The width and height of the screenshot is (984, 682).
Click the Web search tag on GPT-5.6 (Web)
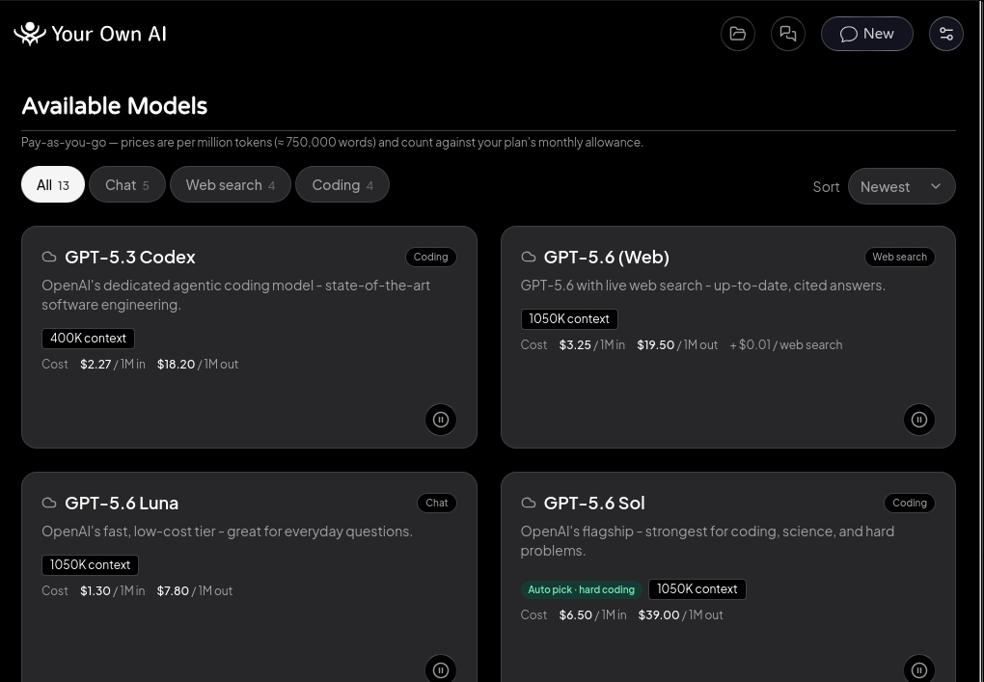click(899, 257)
